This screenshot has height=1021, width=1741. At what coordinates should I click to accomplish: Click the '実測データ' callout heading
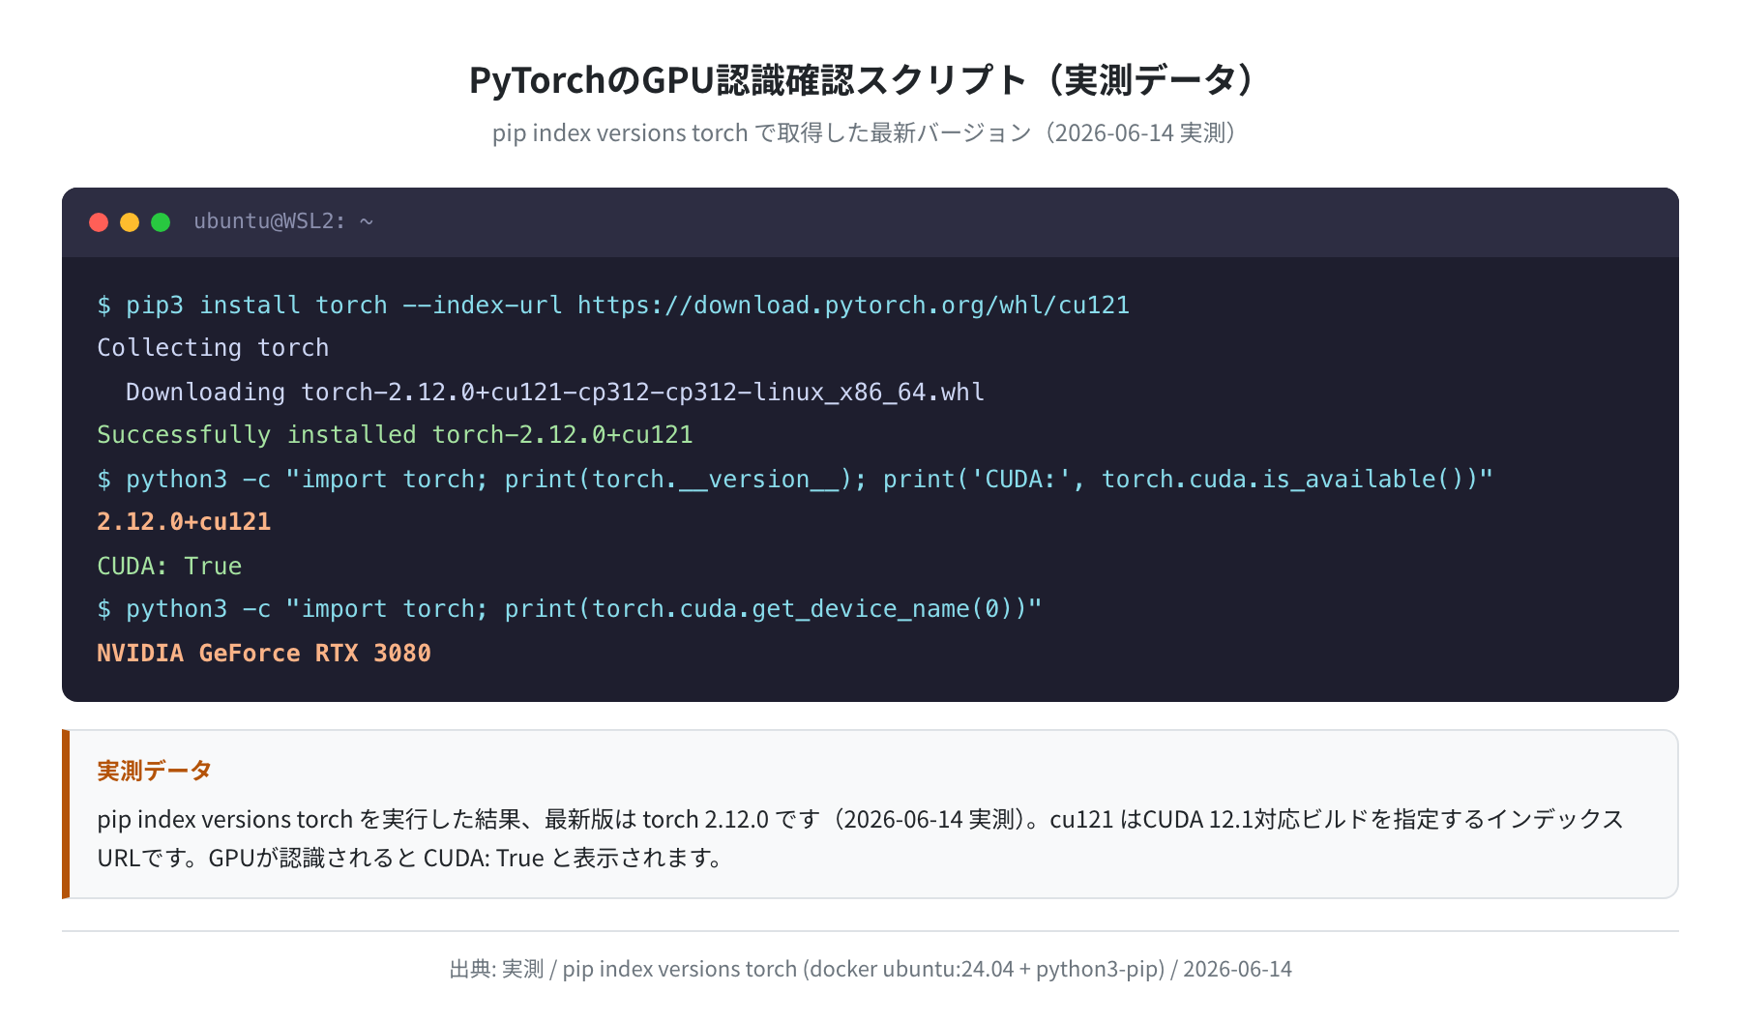pos(155,771)
